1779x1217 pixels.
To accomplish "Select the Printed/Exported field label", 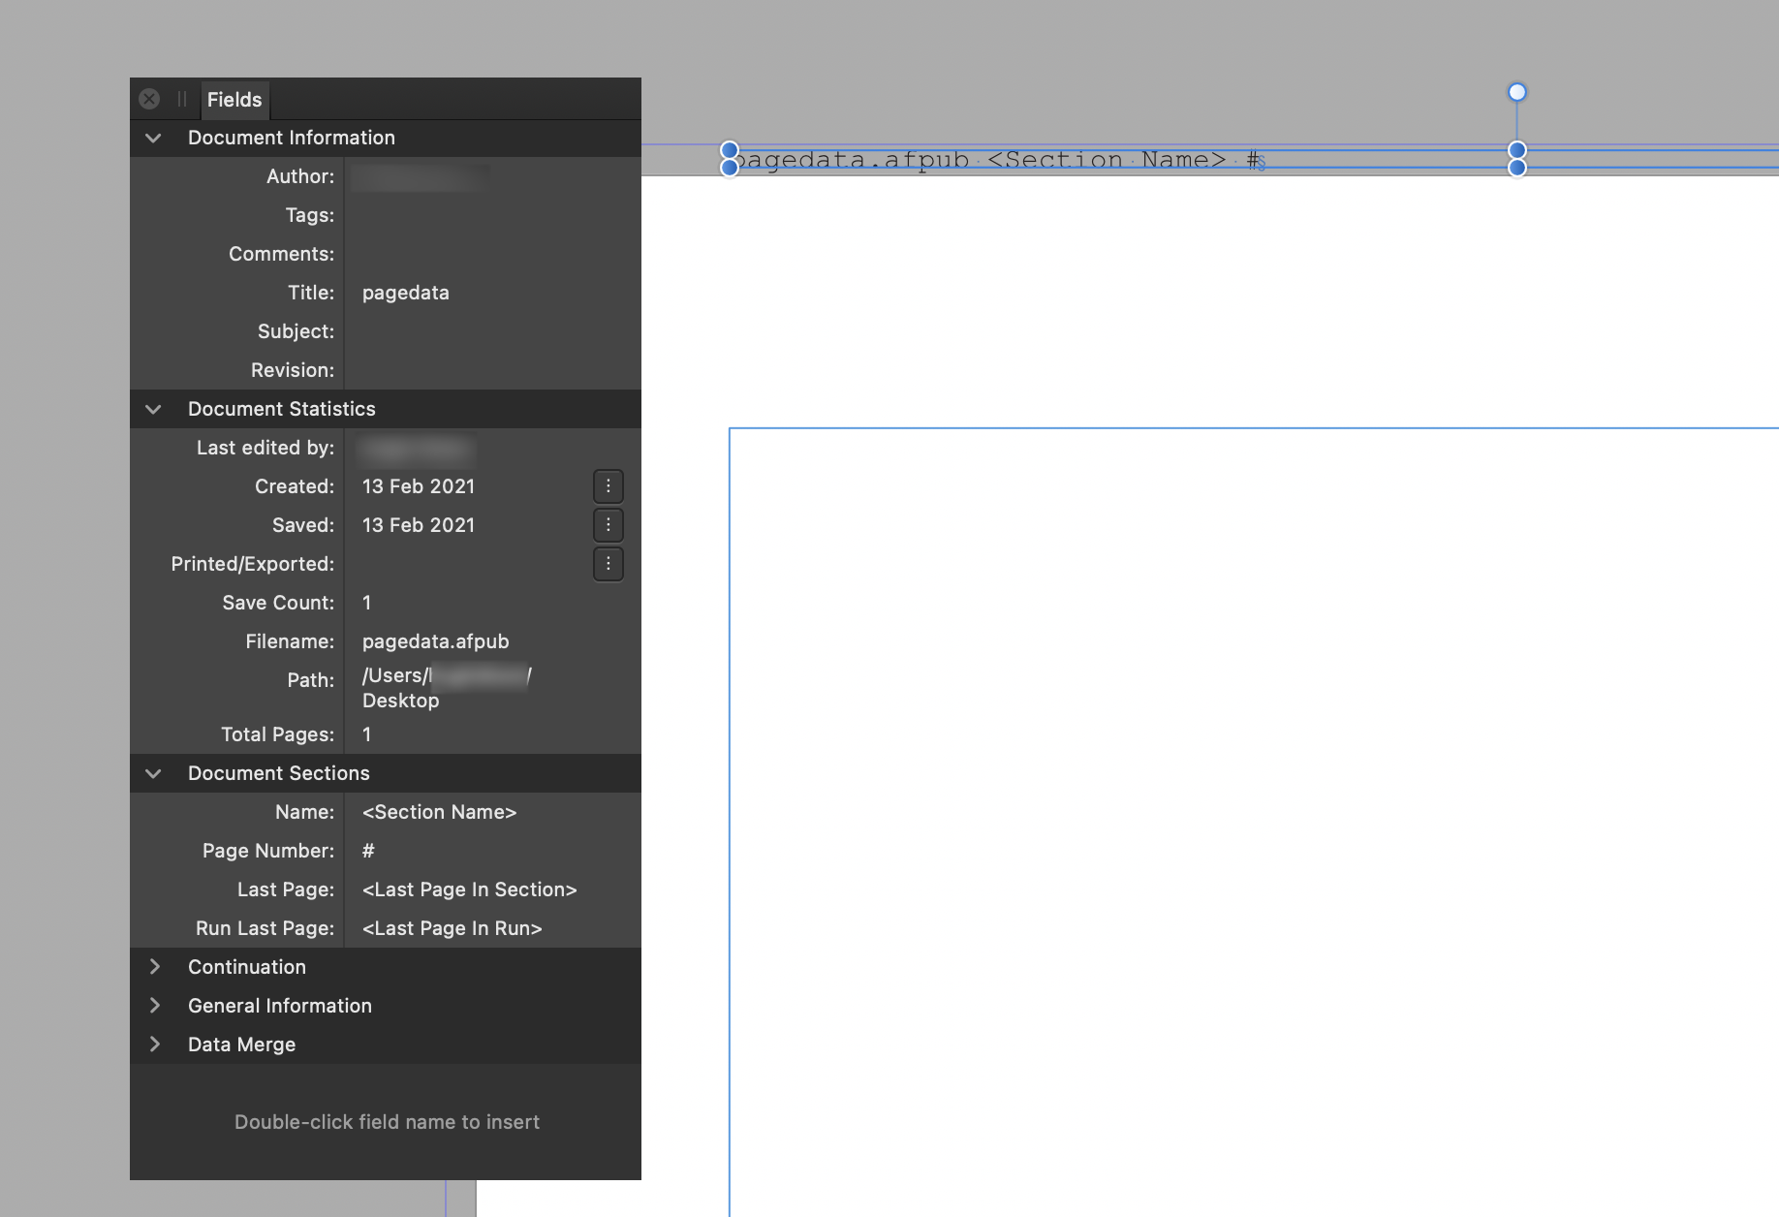I will point(253,564).
